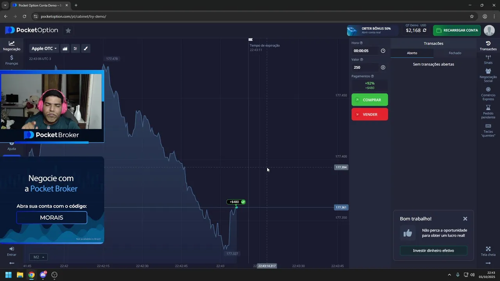Click the COMPRAR buy button
Image resolution: width=500 pixels, height=281 pixels.
tap(370, 100)
